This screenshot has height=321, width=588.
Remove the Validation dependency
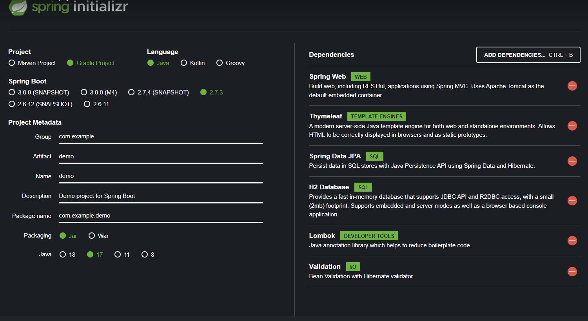(x=572, y=272)
